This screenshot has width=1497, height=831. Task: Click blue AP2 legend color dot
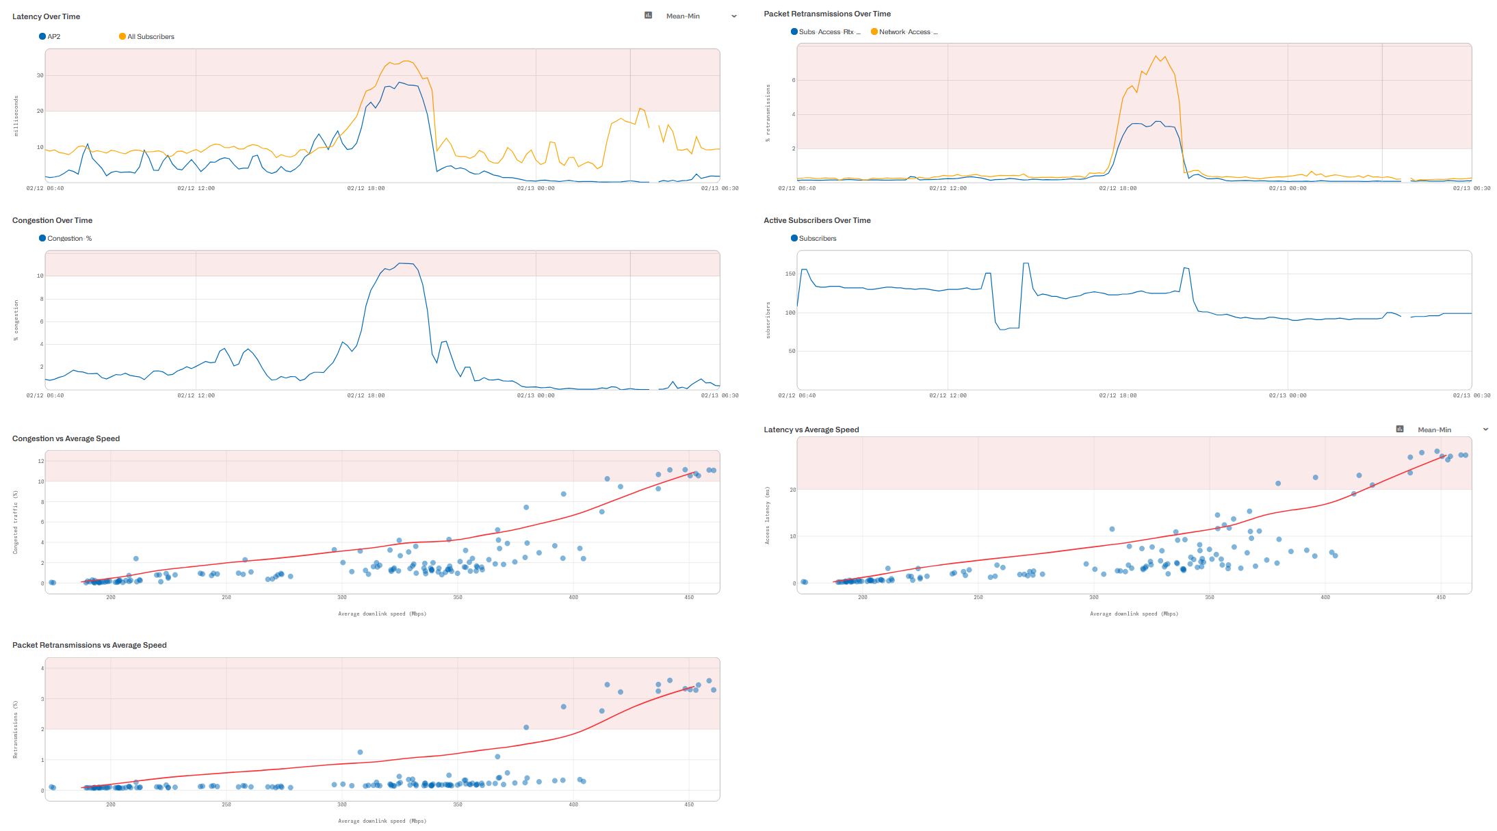(42, 37)
